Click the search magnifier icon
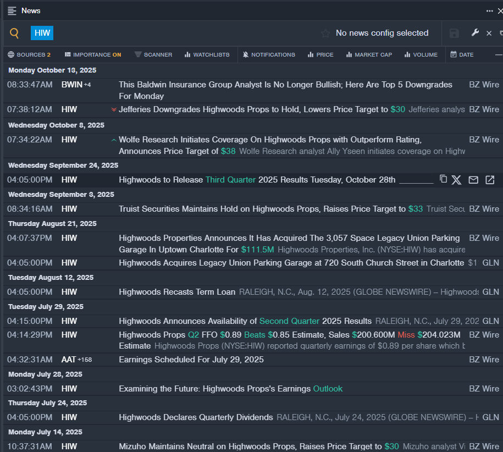503x452 pixels. (x=15, y=34)
